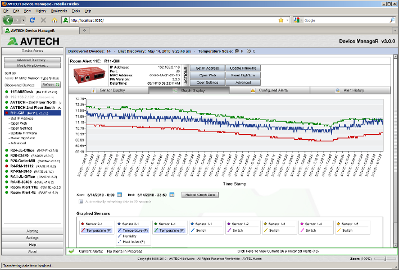Expand the Alerting sidebar section
Image resolution: width=399 pixels, height=270 pixels.
[x=33, y=231]
